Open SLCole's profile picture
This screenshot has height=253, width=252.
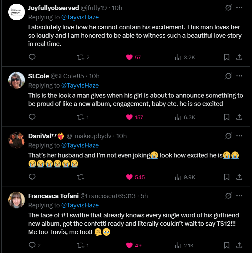click(x=17, y=80)
